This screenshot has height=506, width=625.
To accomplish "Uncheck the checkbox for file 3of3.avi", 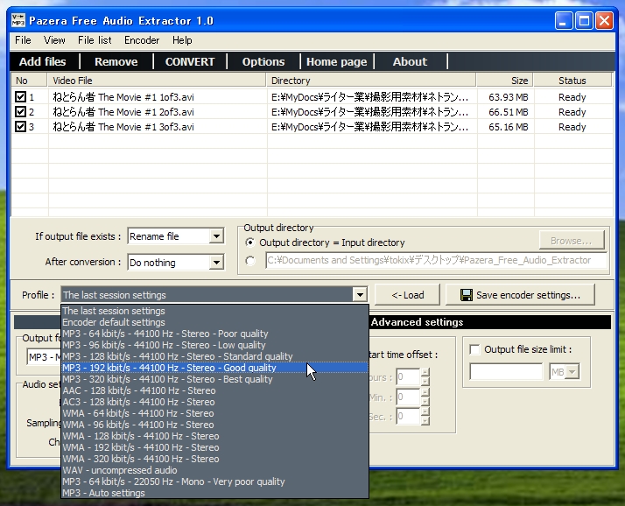I will tap(20, 127).
